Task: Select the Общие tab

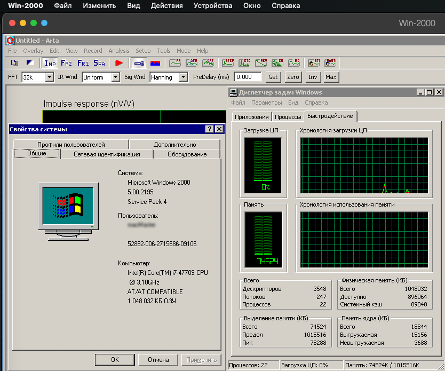Action: pyautogui.click(x=37, y=153)
